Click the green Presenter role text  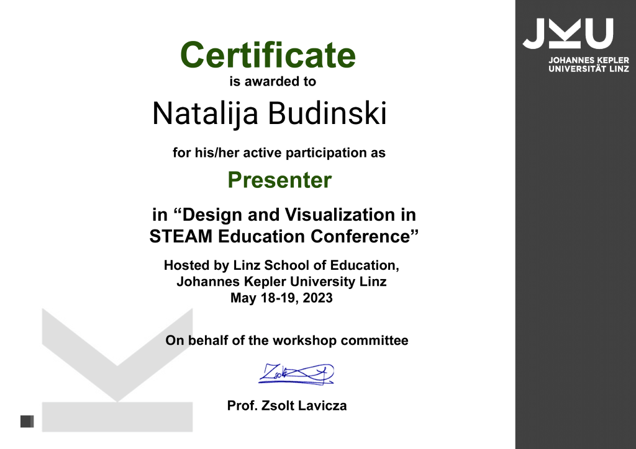279,180
